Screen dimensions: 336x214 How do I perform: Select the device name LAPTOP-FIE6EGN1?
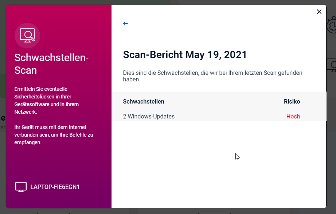tap(55, 187)
